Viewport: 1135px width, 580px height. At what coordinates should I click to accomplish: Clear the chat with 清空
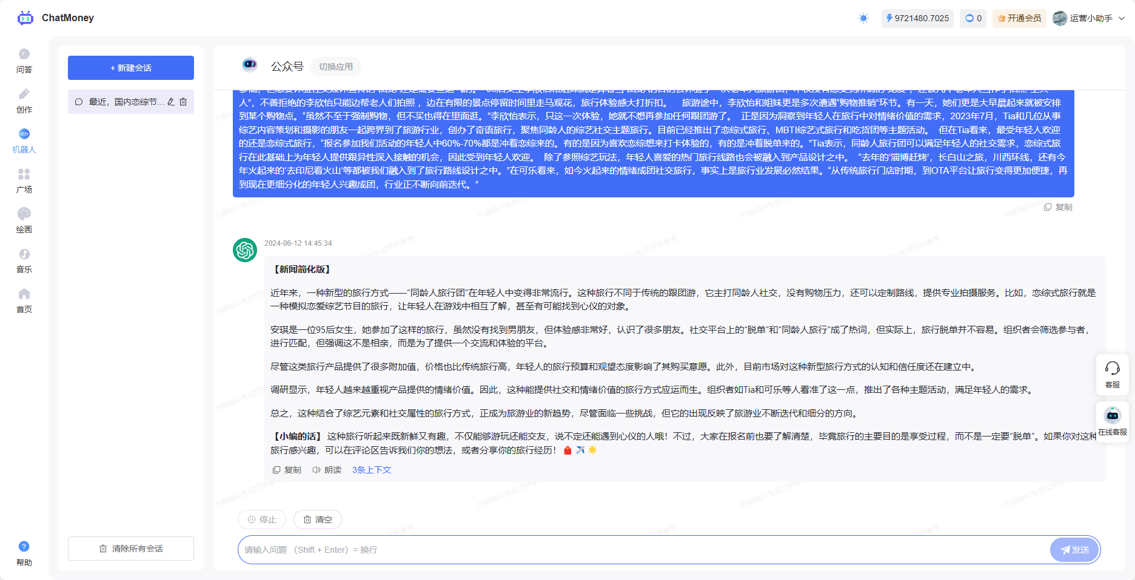(318, 519)
